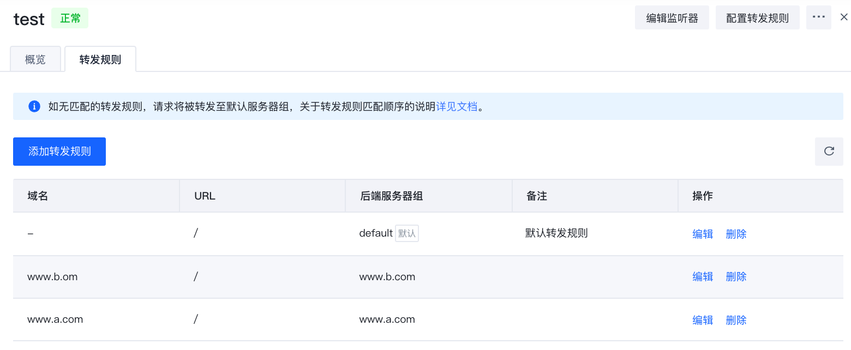Edit the www.b.om rule
This screenshot has height=350, width=851.
(x=703, y=276)
